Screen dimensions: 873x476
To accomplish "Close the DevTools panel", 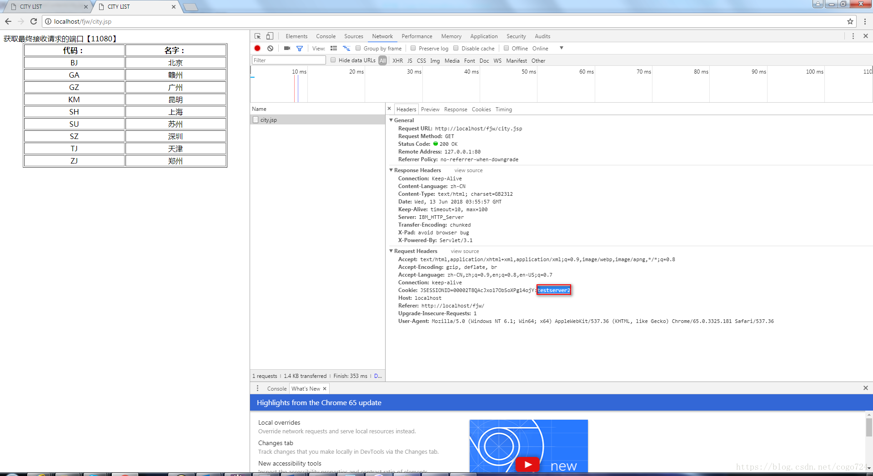I will coord(866,36).
